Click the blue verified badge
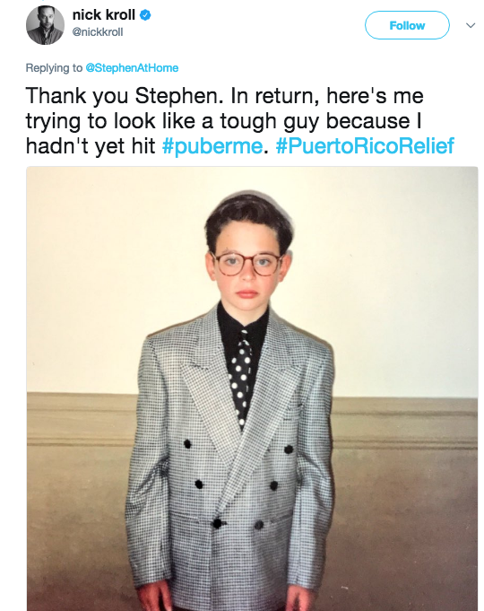 (x=145, y=15)
